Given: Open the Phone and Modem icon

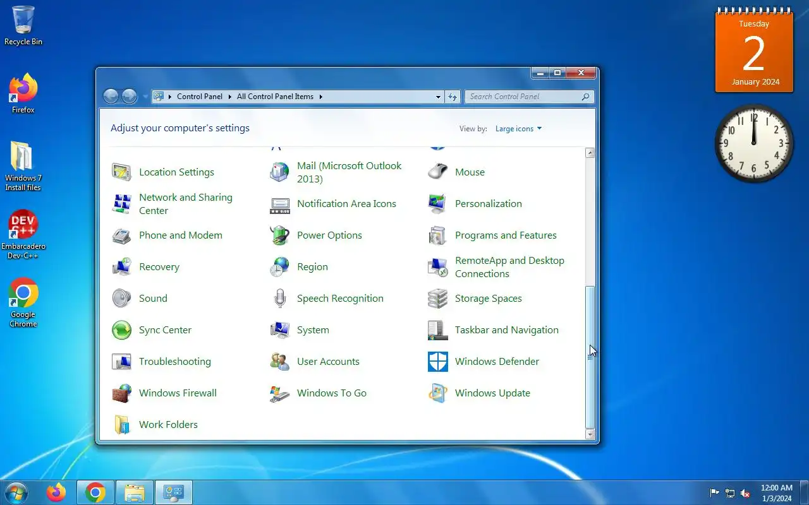Looking at the screenshot, I should pyautogui.click(x=121, y=235).
